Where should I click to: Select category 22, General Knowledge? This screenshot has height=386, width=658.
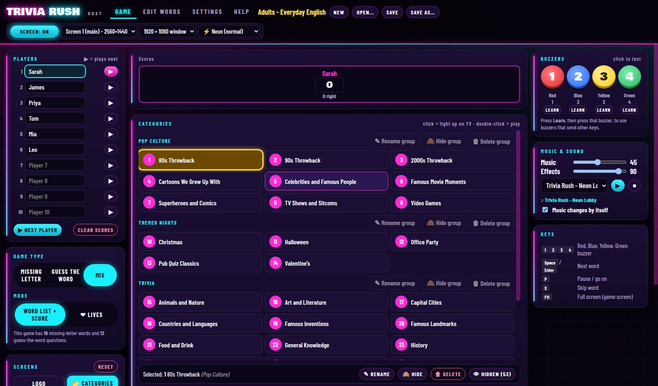tap(326, 345)
